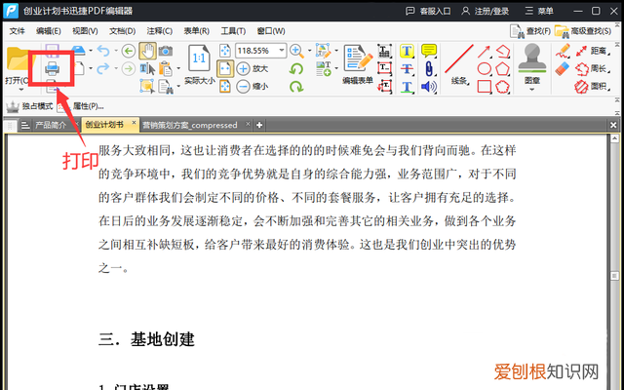
Task: Select the open polyline tool
Action: [x=503, y=51]
